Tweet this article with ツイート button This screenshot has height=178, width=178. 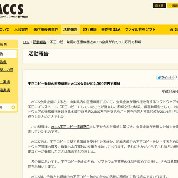click(165, 78)
